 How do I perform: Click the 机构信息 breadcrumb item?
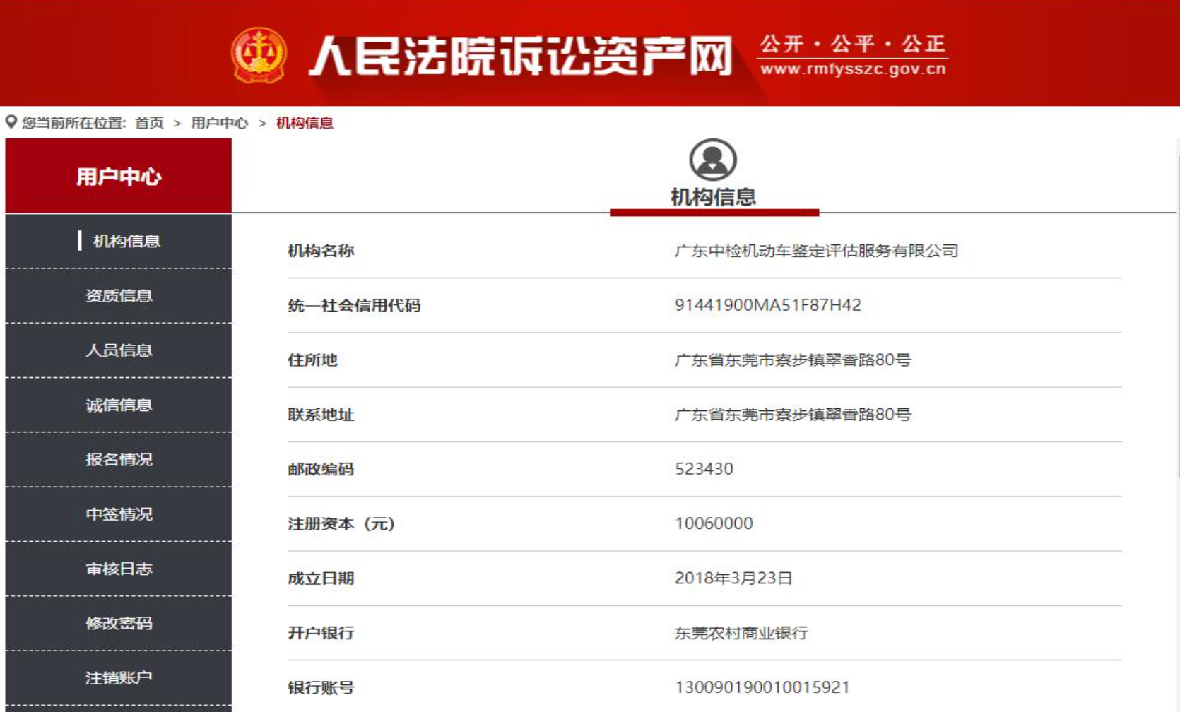click(x=305, y=123)
